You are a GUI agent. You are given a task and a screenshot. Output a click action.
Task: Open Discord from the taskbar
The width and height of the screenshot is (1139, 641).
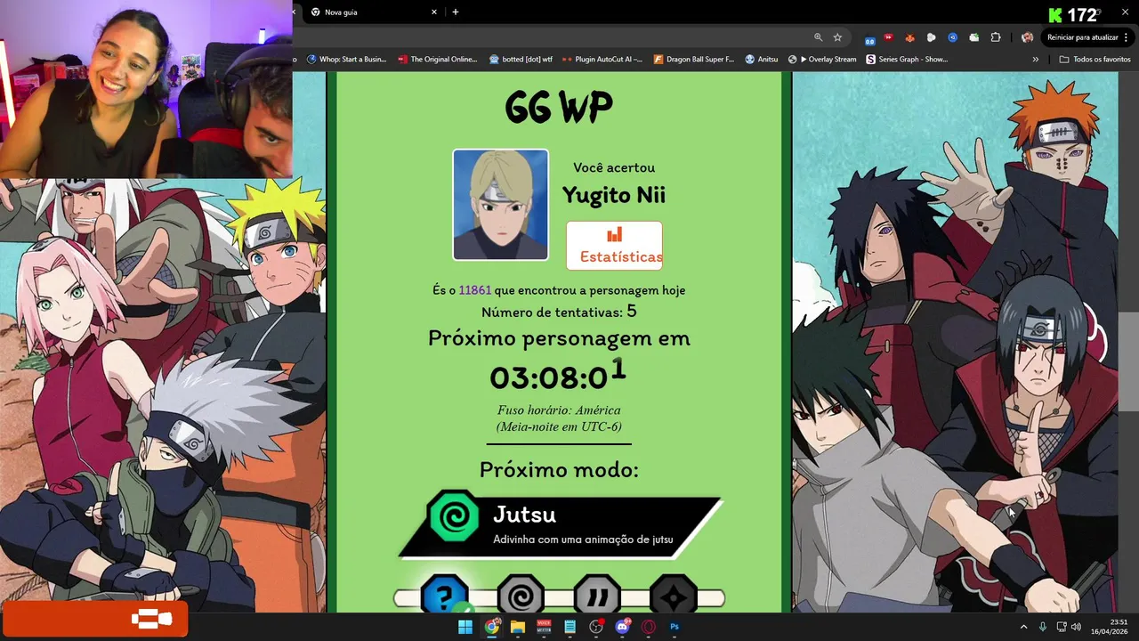pyautogui.click(x=622, y=627)
